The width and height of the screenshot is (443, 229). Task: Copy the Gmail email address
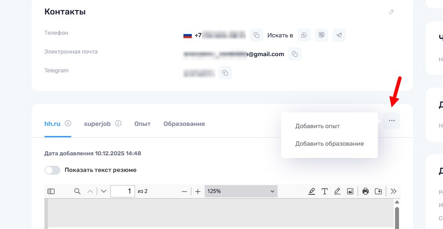[295, 54]
